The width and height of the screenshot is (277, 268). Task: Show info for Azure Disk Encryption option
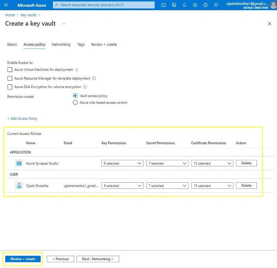85,87
